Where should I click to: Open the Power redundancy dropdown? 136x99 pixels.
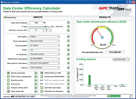click(x=44, y=41)
